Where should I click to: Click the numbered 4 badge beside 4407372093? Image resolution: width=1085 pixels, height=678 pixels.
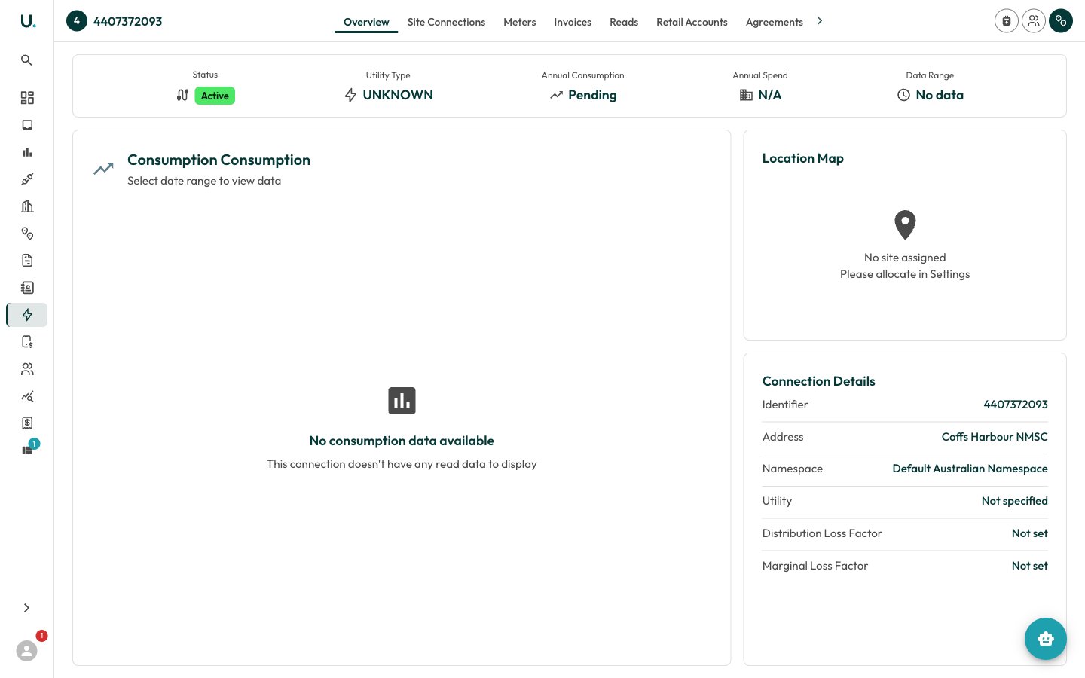pos(77,21)
